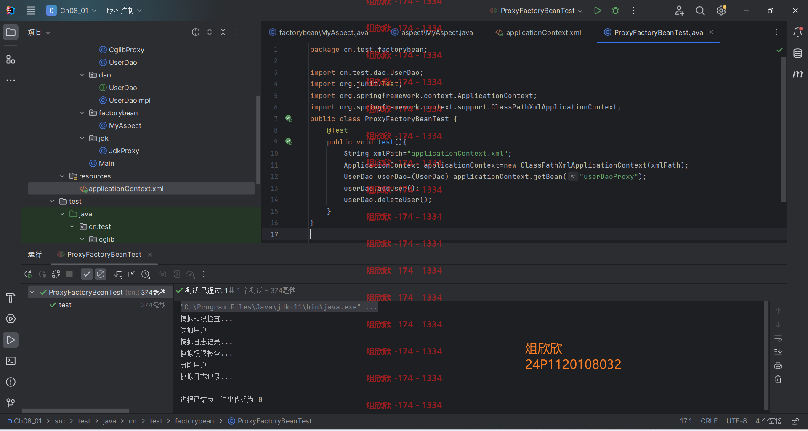Viewport: 808px width, 431px height.
Task: Start debugging with the bug icon
Action: [615, 11]
